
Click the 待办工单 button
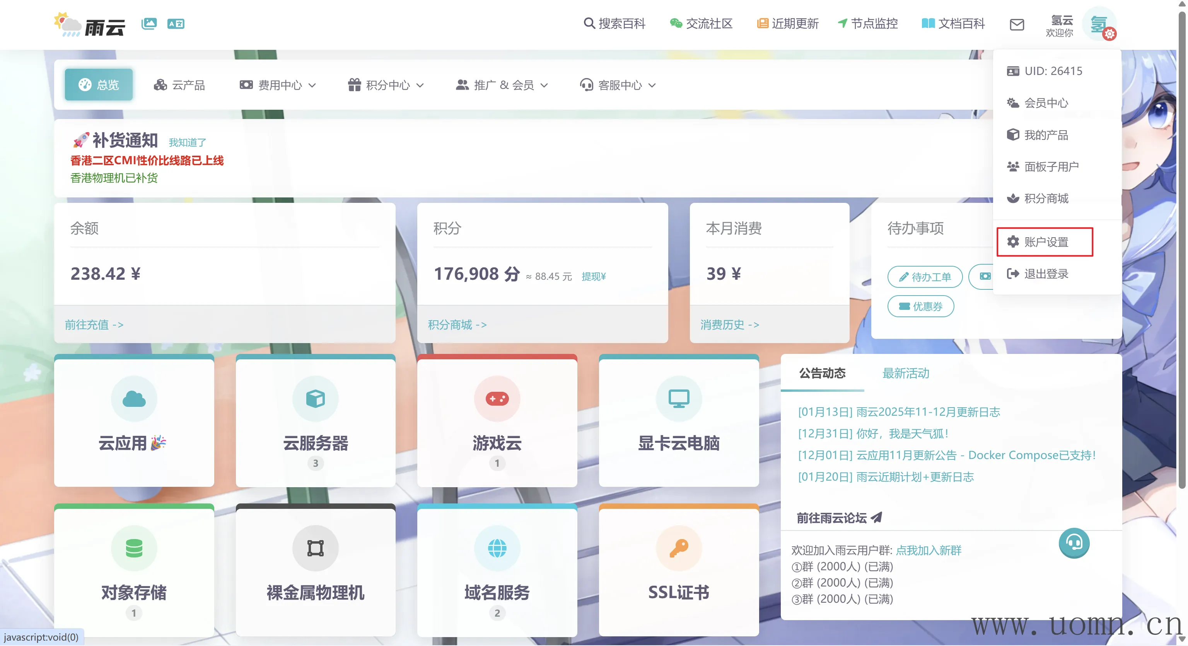pyautogui.click(x=925, y=277)
